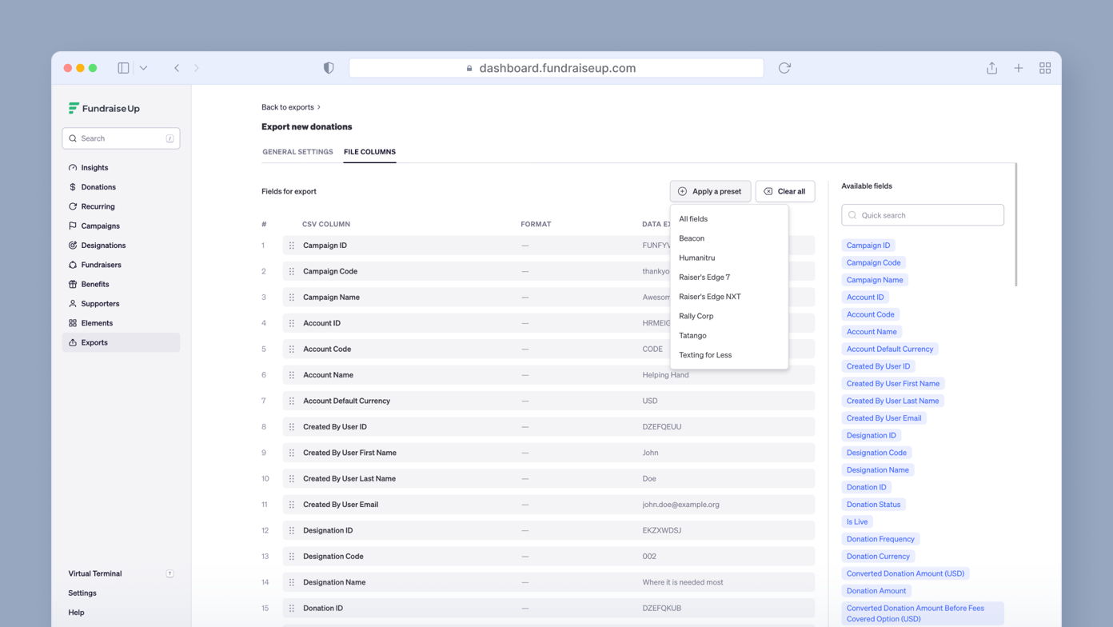Select the Supporters person icon
Viewport: 1113px width, 627px height.
pos(73,303)
